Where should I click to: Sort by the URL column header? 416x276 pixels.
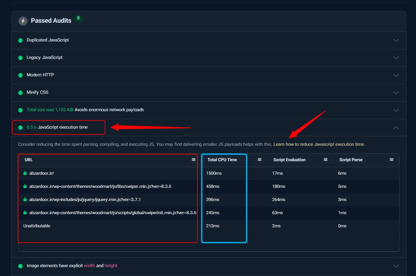pyautogui.click(x=29, y=160)
